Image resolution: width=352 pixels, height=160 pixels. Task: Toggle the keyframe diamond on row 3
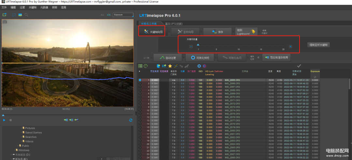point(140,87)
